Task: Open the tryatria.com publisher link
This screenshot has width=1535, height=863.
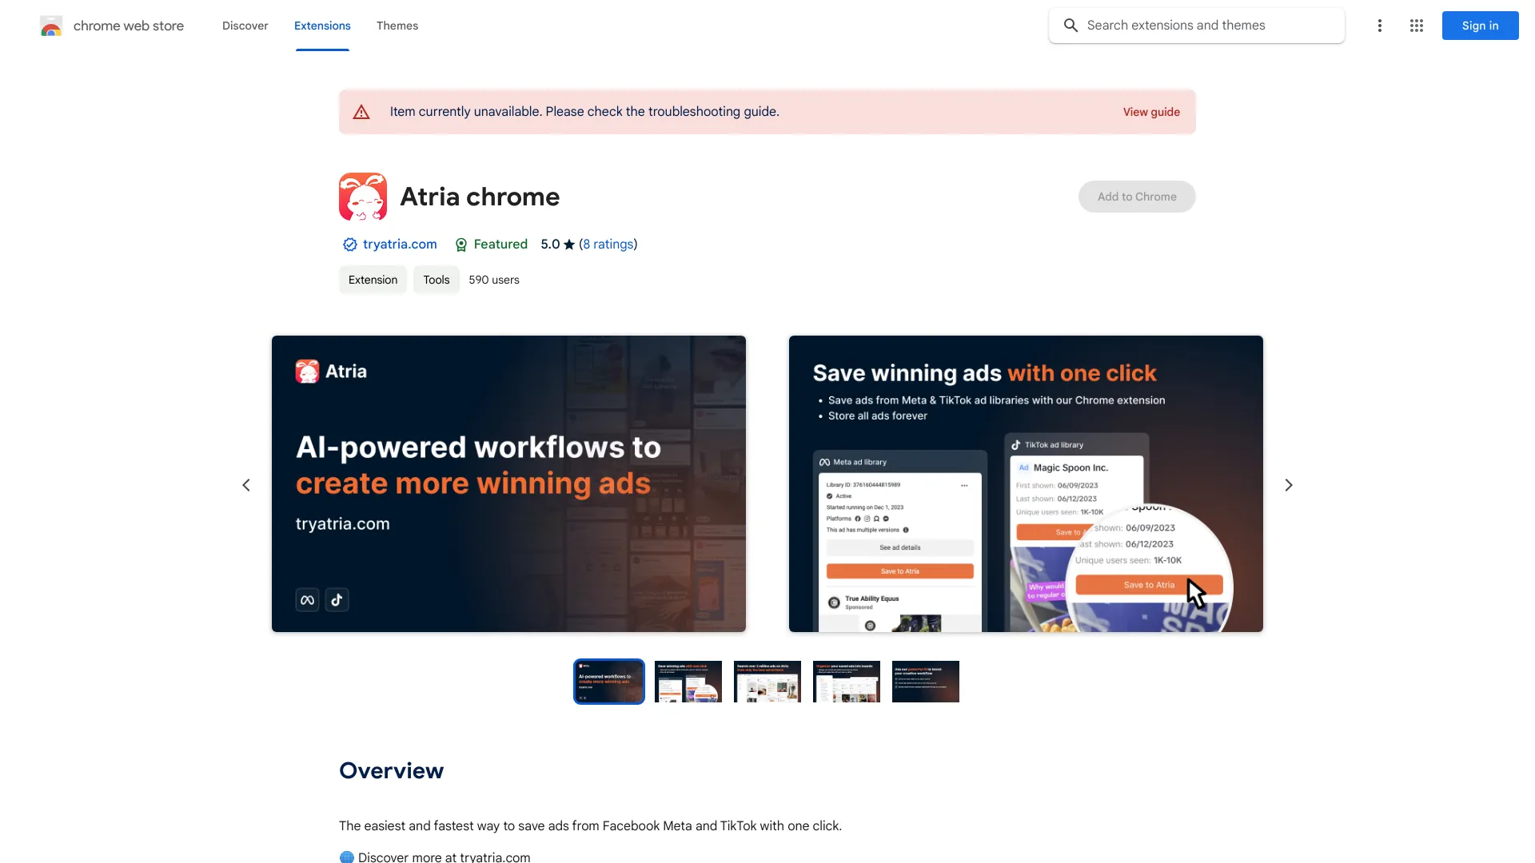Action: click(400, 245)
